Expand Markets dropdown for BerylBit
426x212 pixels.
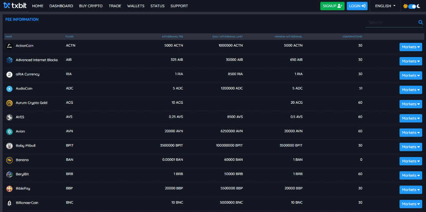pos(411,175)
